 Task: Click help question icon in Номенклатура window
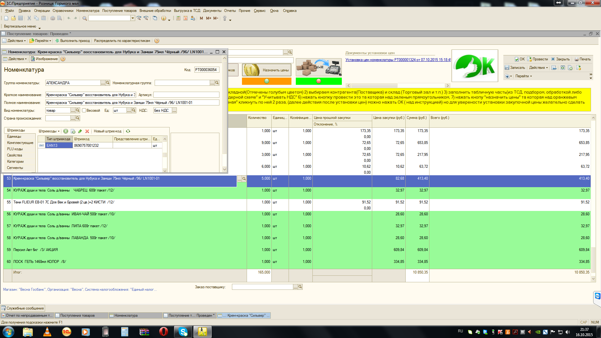click(x=63, y=59)
